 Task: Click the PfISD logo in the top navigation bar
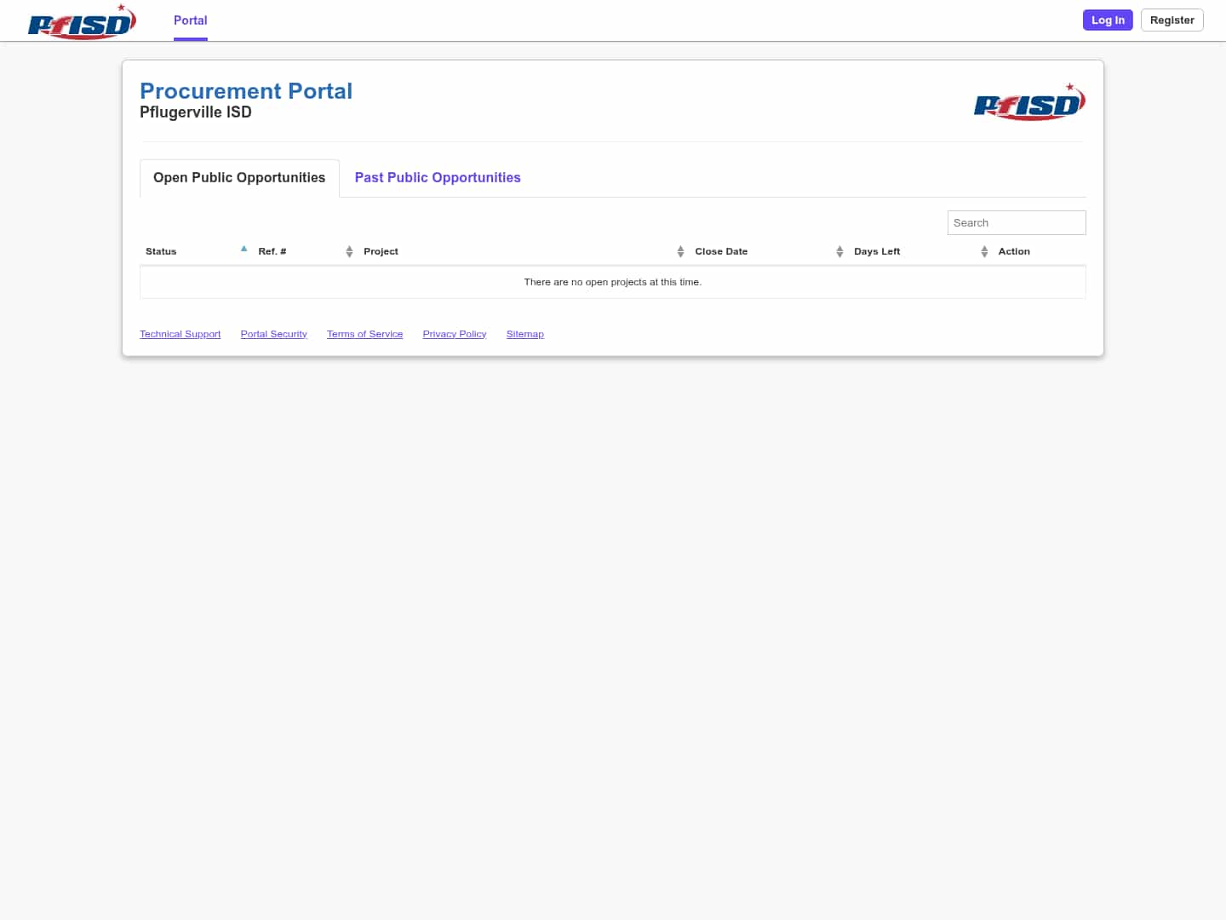pyautogui.click(x=82, y=21)
